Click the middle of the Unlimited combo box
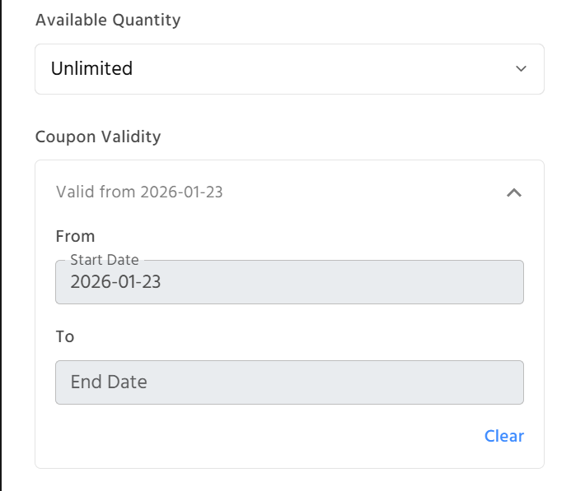 [288, 69]
